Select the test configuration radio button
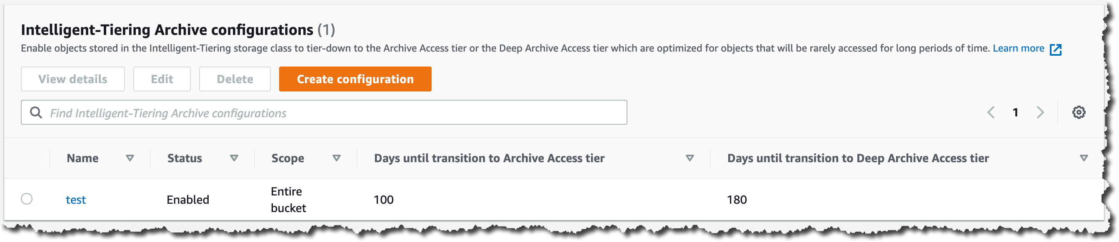1119x242 pixels. (27, 199)
